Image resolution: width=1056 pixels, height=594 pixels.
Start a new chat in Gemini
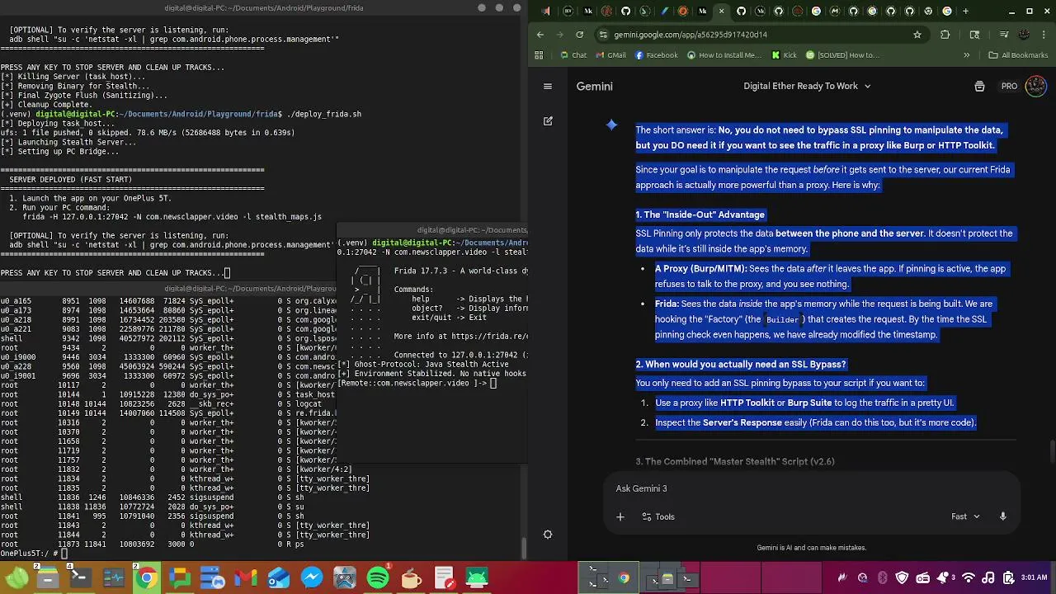[x=548, y=120]
